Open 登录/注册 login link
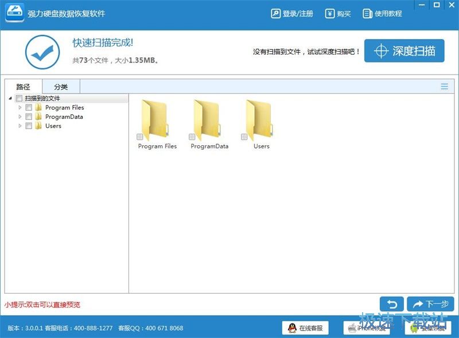The width and height of the screenshot is (459, 338). pyautogui.click(x=292, y=13)
